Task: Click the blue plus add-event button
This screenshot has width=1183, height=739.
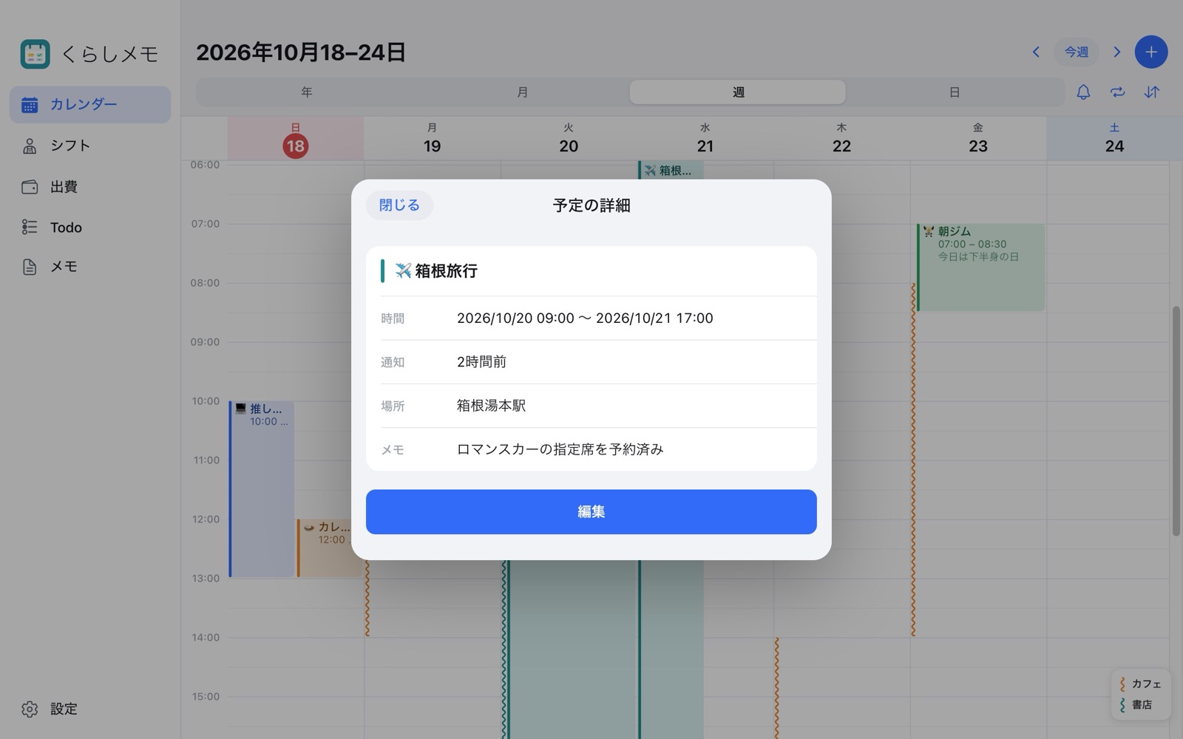Action: pyautogui.click(x=1150, y=52)
